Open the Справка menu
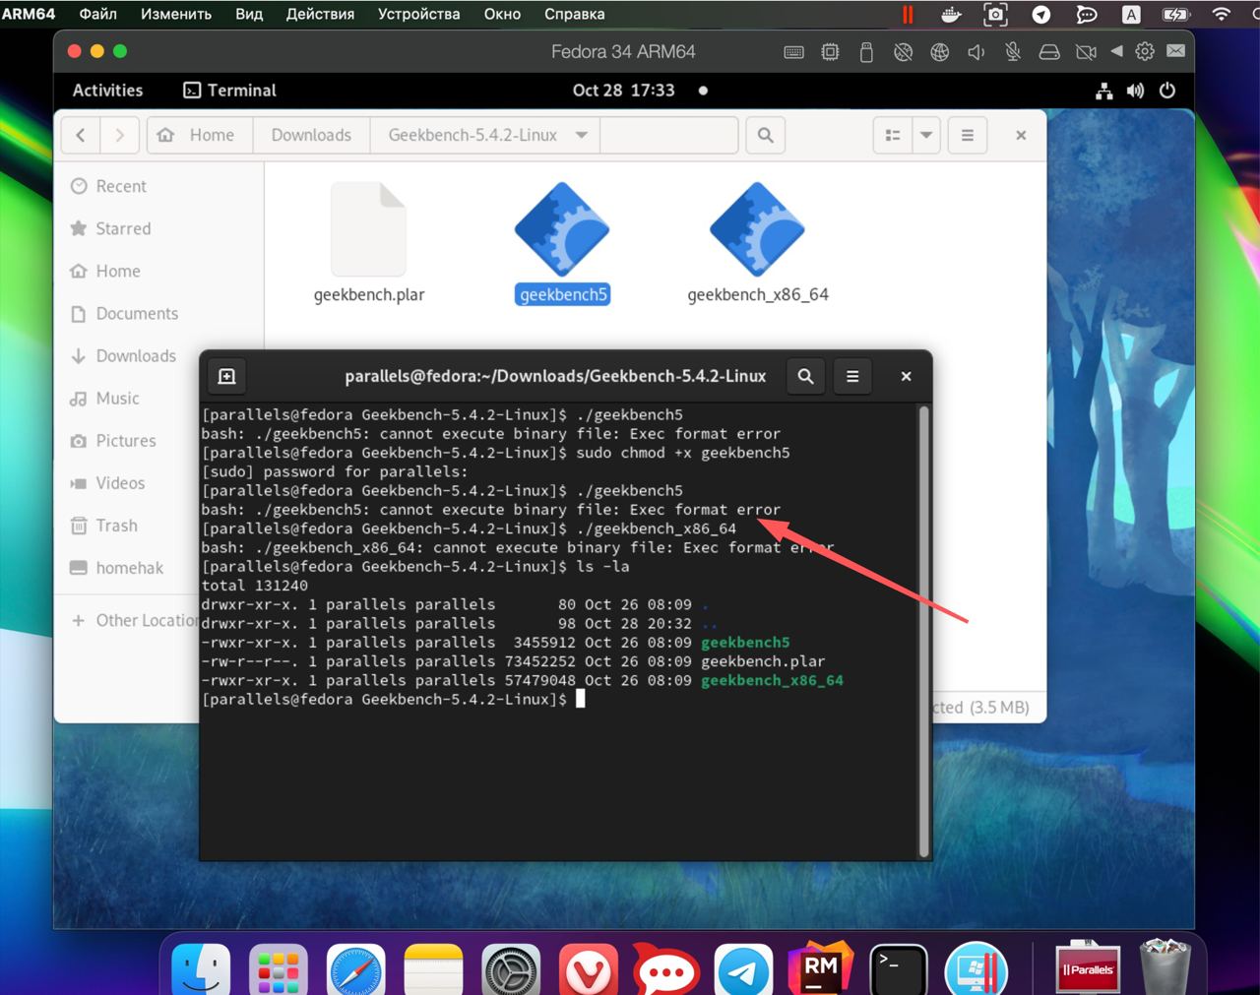The image size is (1260, 995). [x=574, y=14]
